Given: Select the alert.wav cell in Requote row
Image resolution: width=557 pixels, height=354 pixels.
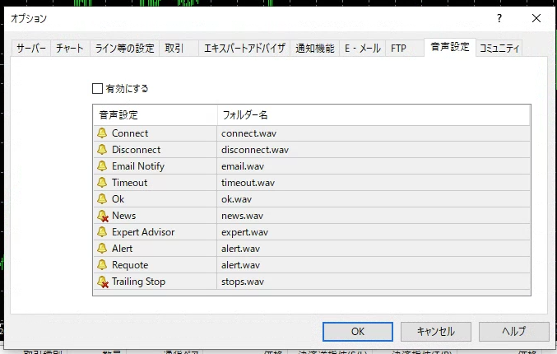Looking at the screenshot, I should coord(374,265).
